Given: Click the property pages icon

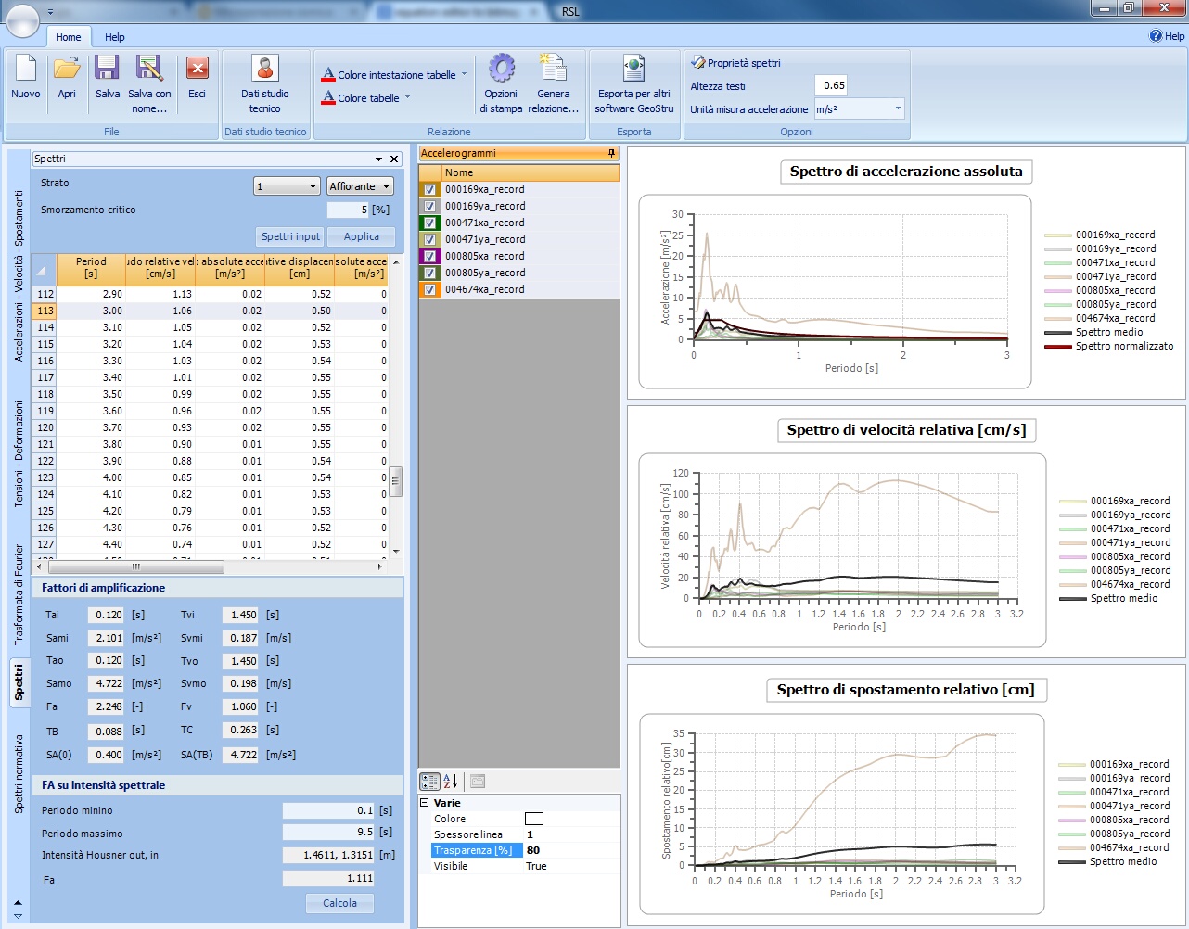Looking at the screenshot, I should click(x=478, y=782).
